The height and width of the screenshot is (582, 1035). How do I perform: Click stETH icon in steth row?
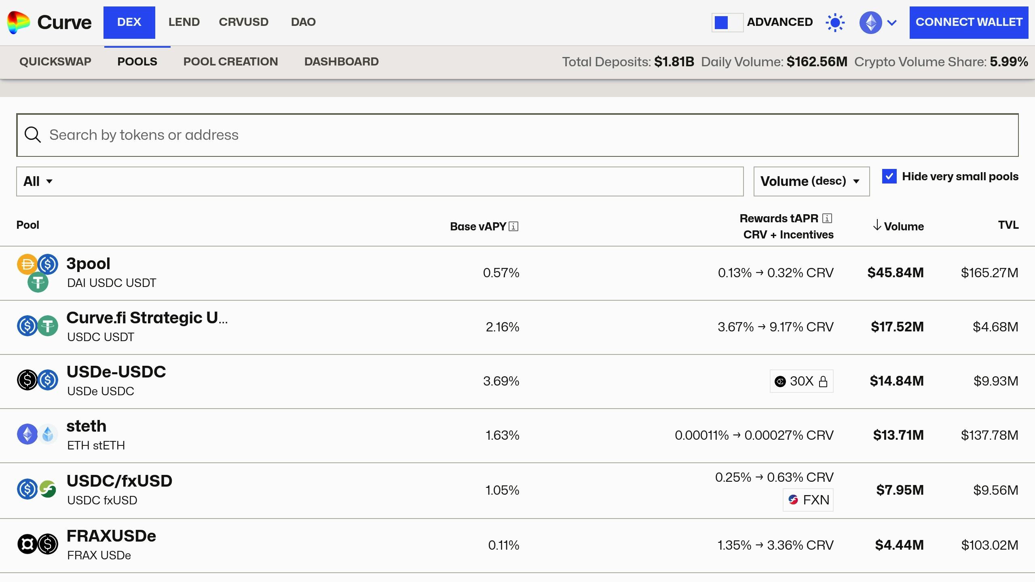click(48, 434)
